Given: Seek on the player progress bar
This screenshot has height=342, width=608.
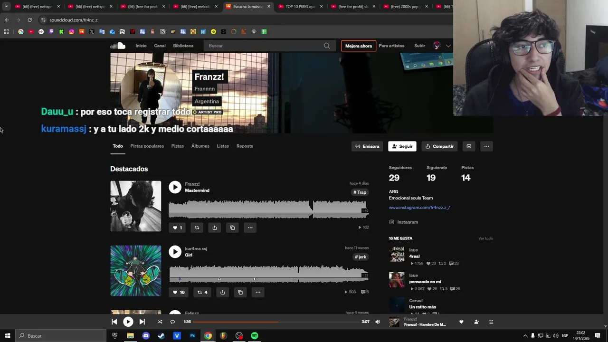Looking at the screenshot, I should click(276, 322).
